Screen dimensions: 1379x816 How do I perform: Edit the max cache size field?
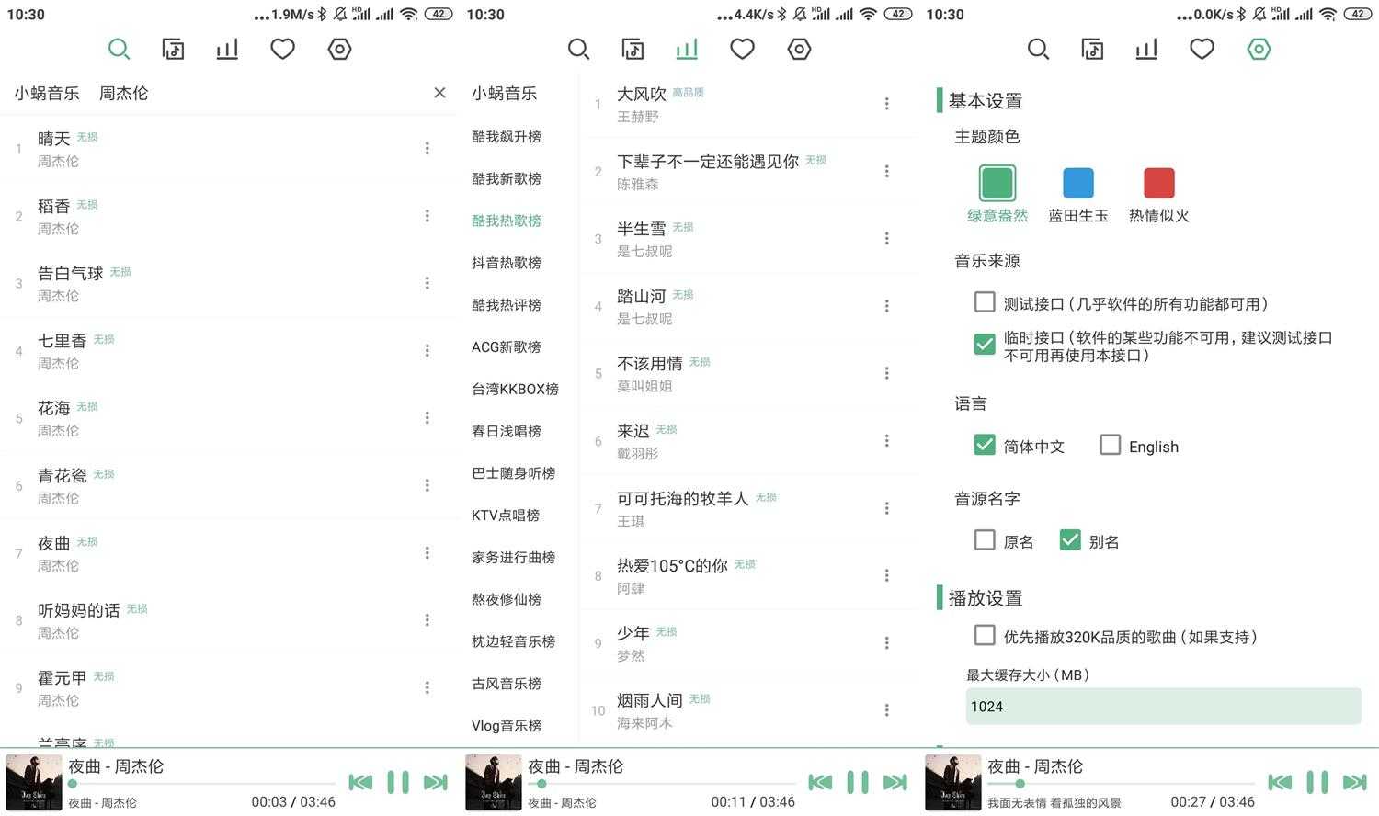click(x=1163, y=706)
